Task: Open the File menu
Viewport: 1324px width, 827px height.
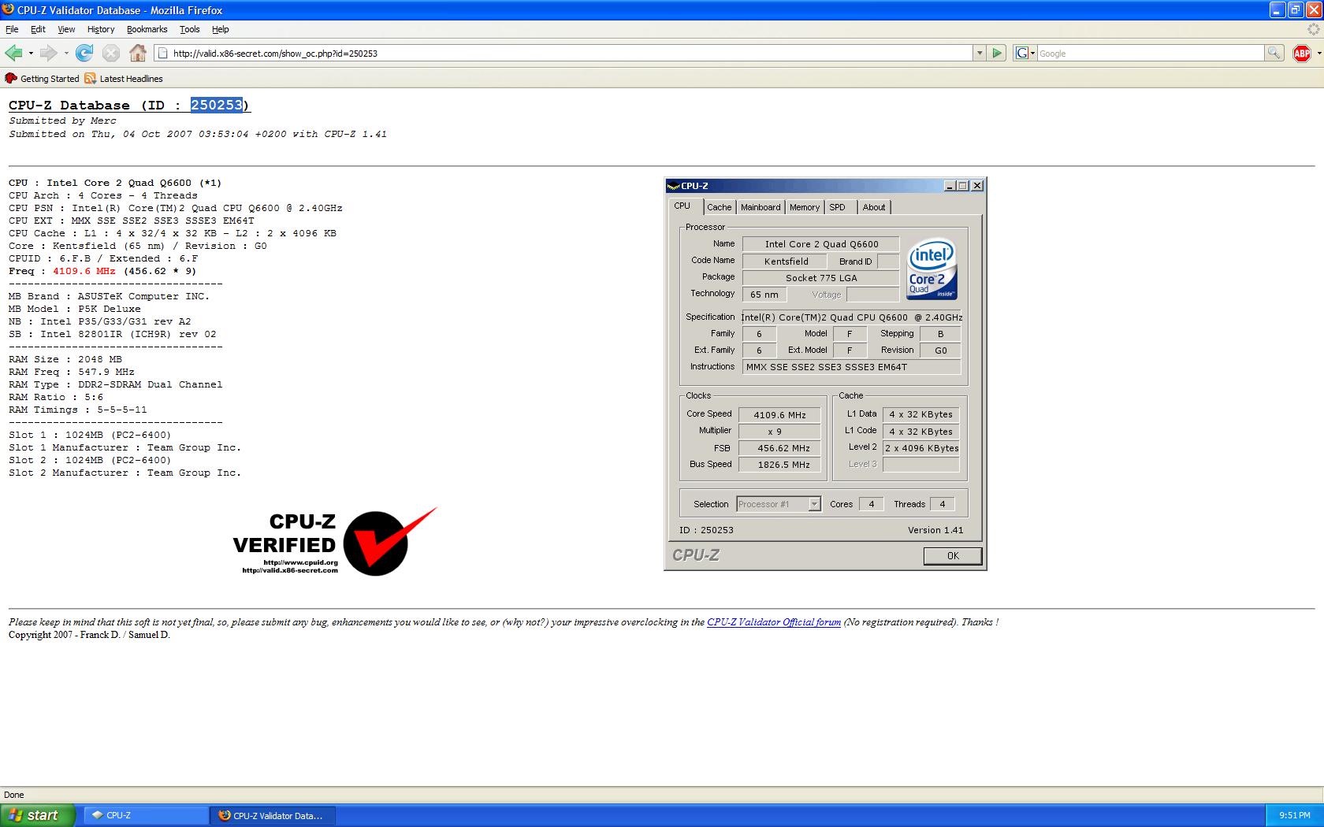Action: (12, 29)
